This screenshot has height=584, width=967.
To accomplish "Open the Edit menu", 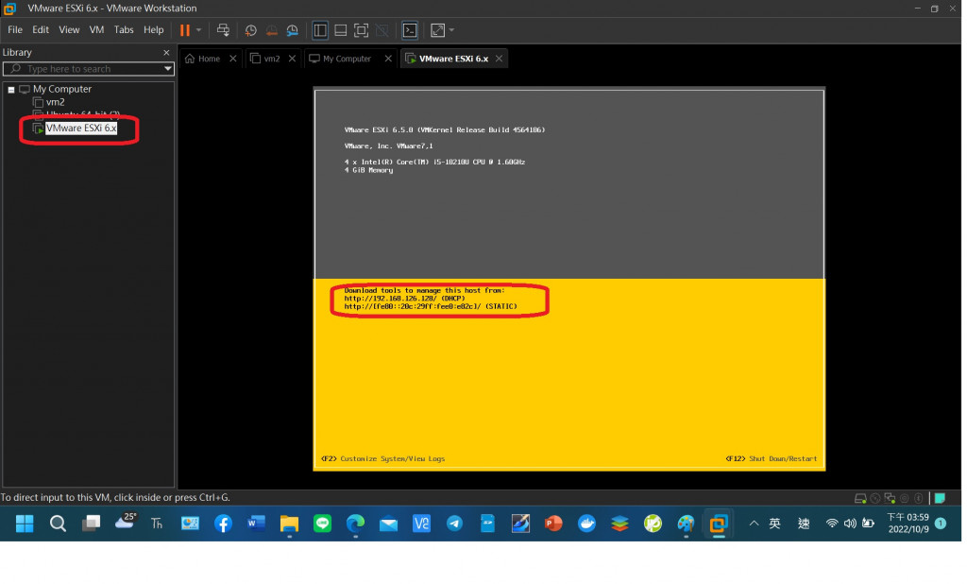I will (41, 29).
